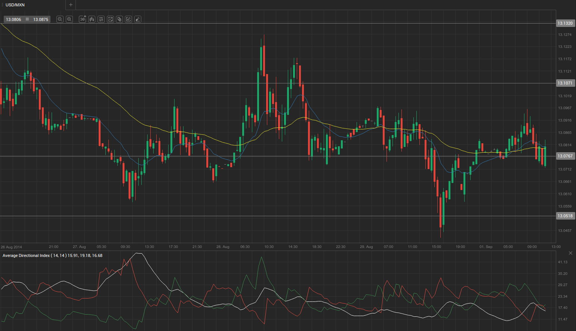This screenshot has height=331, width=576.
Task: Click the 13.1320 price level marker
Action: 565,23
